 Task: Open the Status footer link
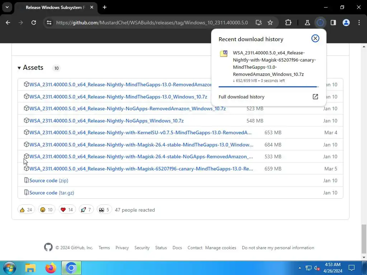click(x=161, y=248)
